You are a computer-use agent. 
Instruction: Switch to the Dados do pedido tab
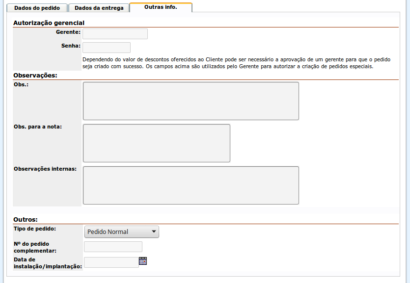click(x=37, y=8)
